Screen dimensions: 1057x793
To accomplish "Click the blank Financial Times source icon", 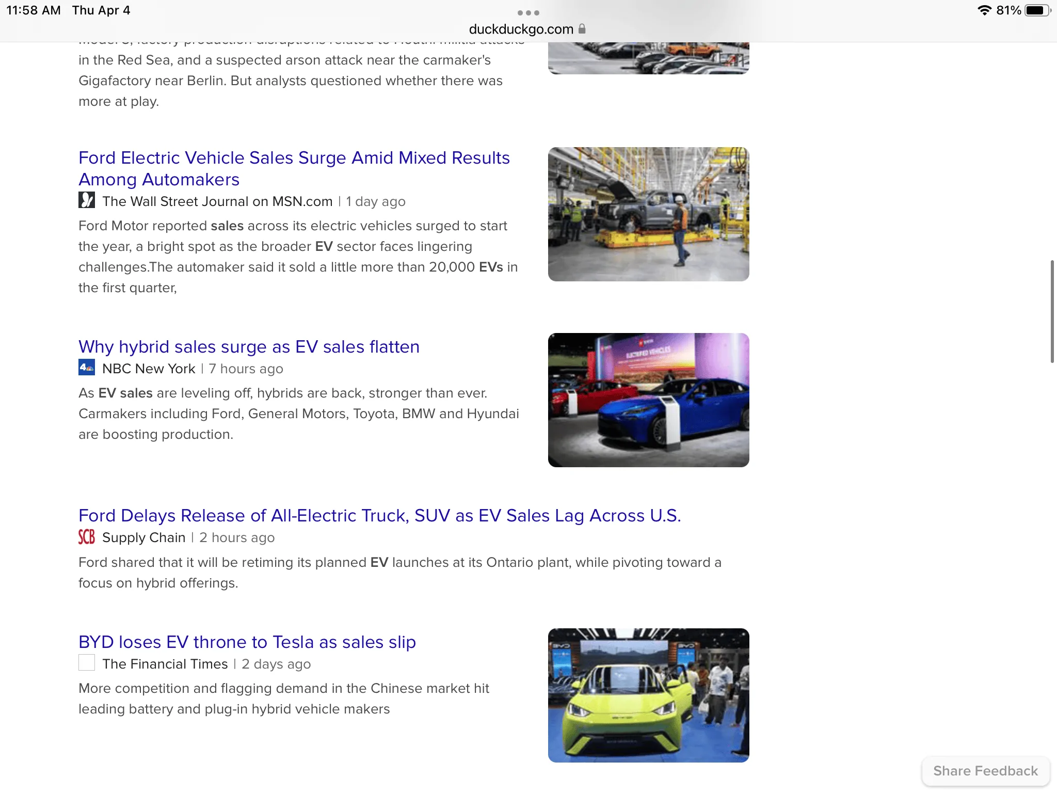I will 87,663.
